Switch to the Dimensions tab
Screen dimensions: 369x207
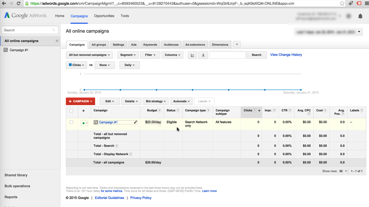220,45
